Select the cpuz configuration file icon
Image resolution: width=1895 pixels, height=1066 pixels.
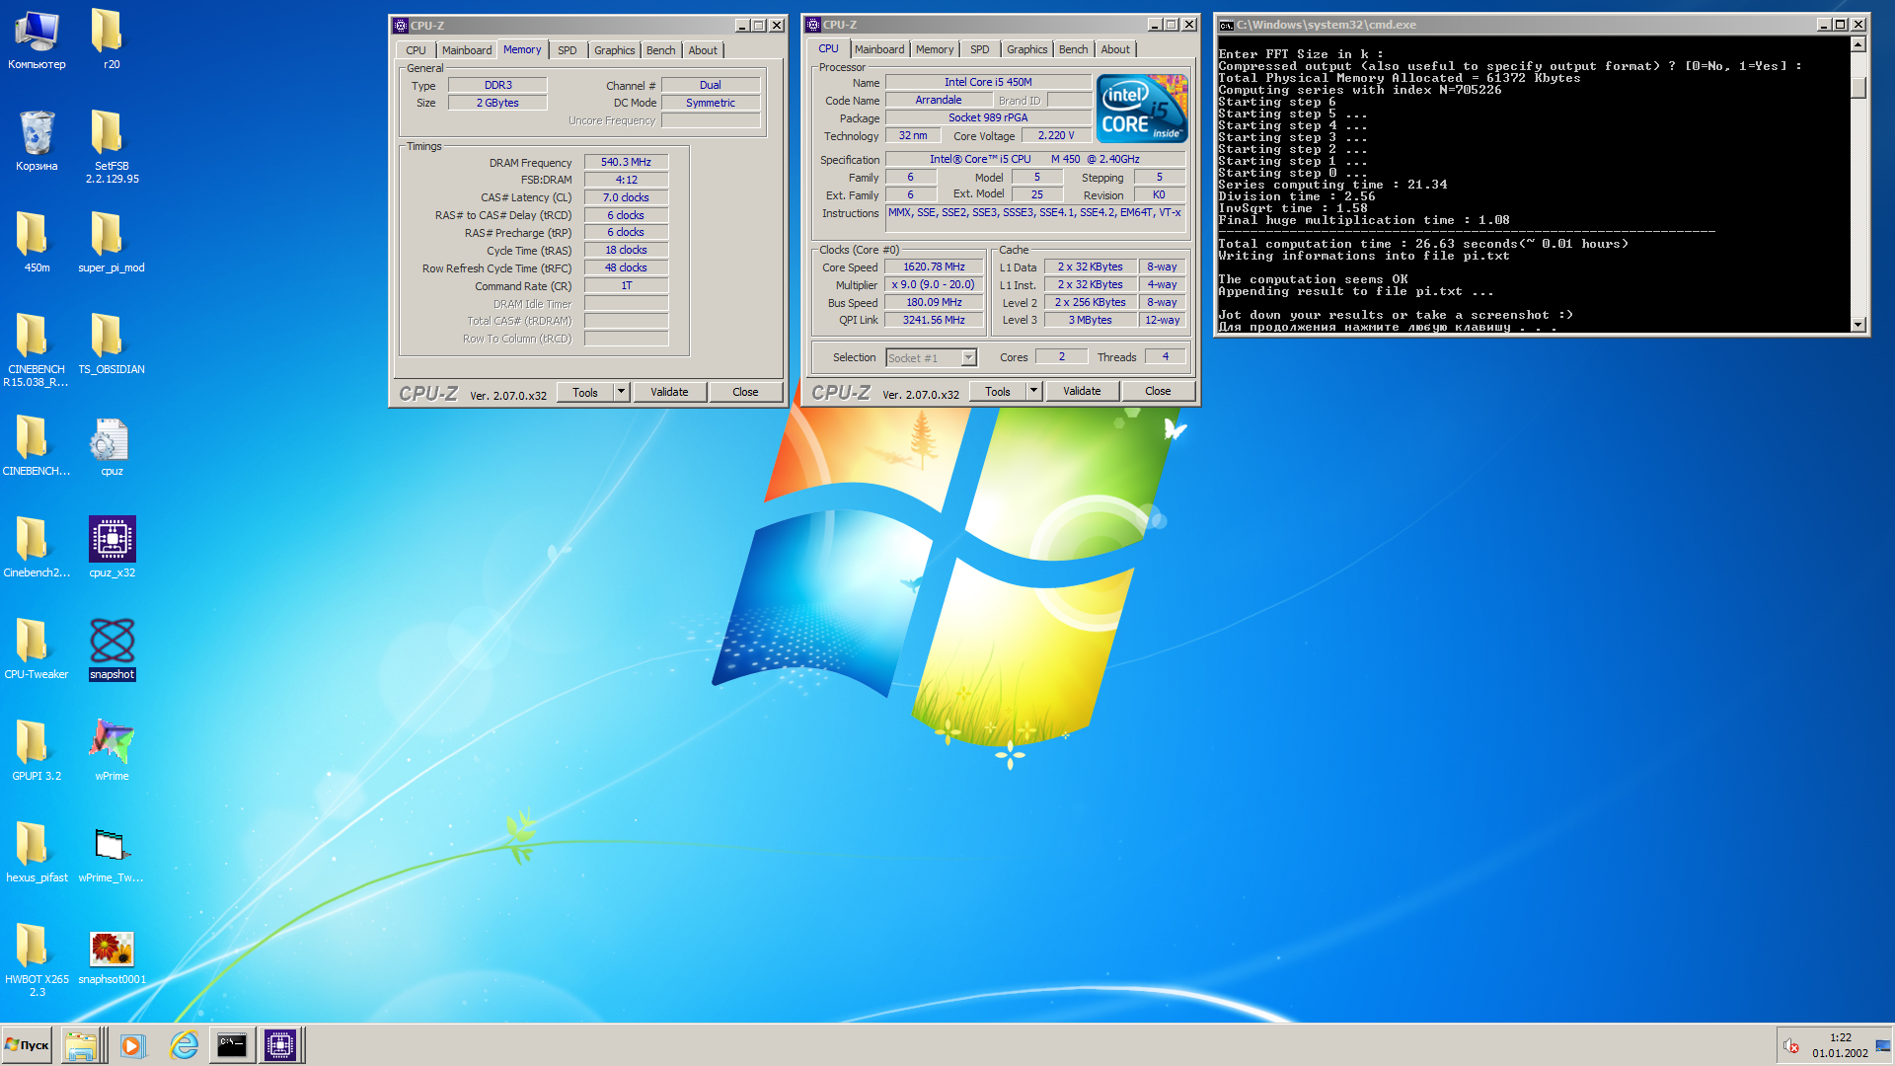[x=112, y=446]
